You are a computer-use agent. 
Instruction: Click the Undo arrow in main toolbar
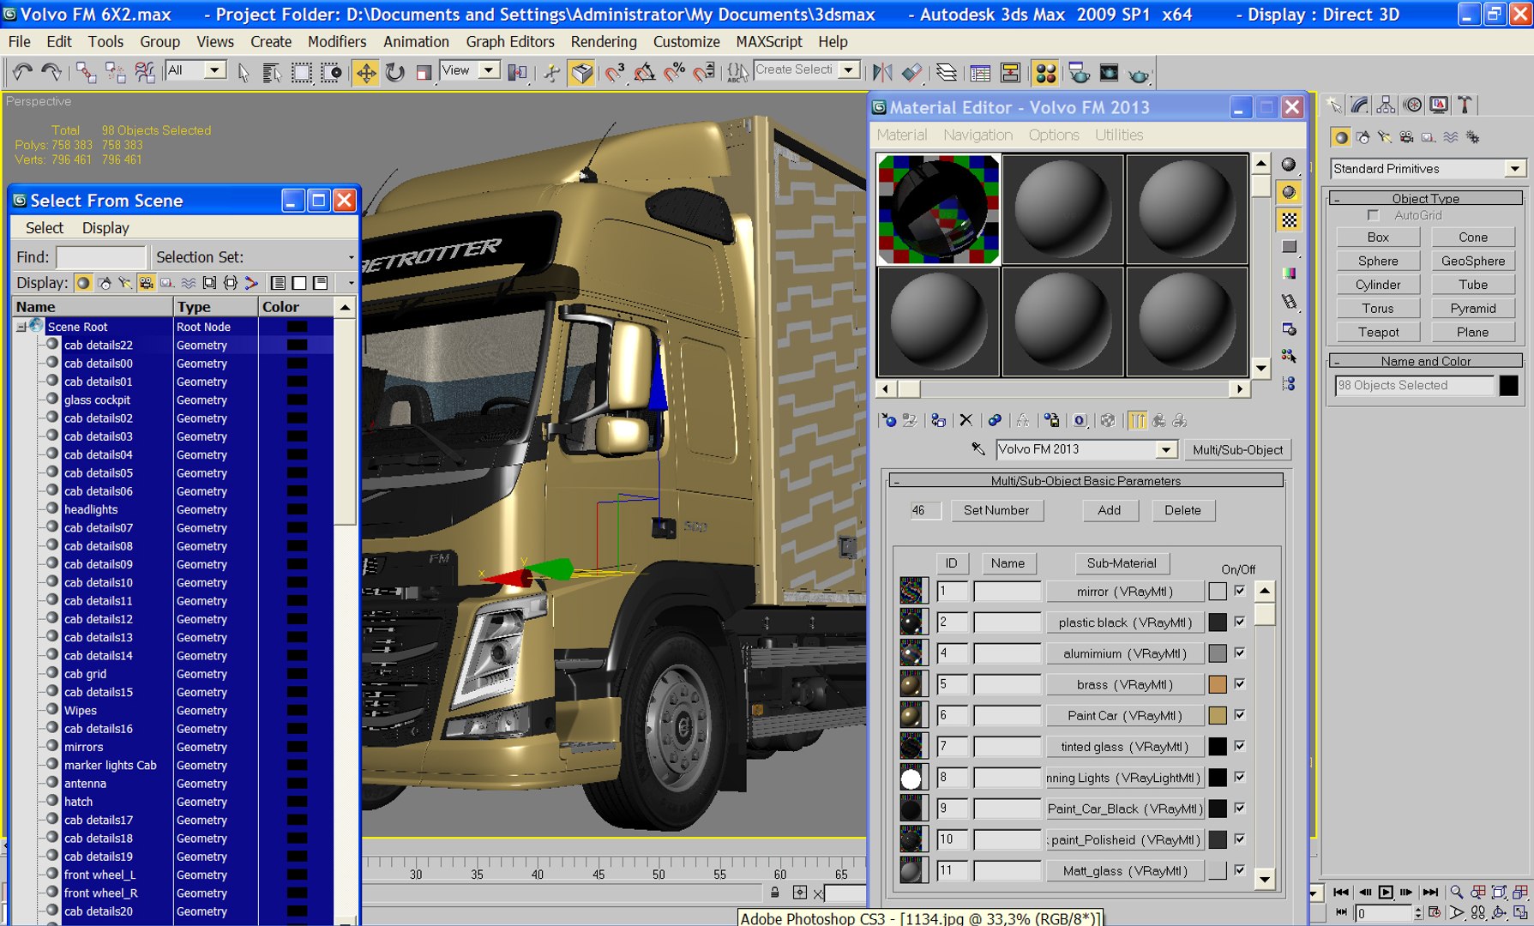click(22, 73)
